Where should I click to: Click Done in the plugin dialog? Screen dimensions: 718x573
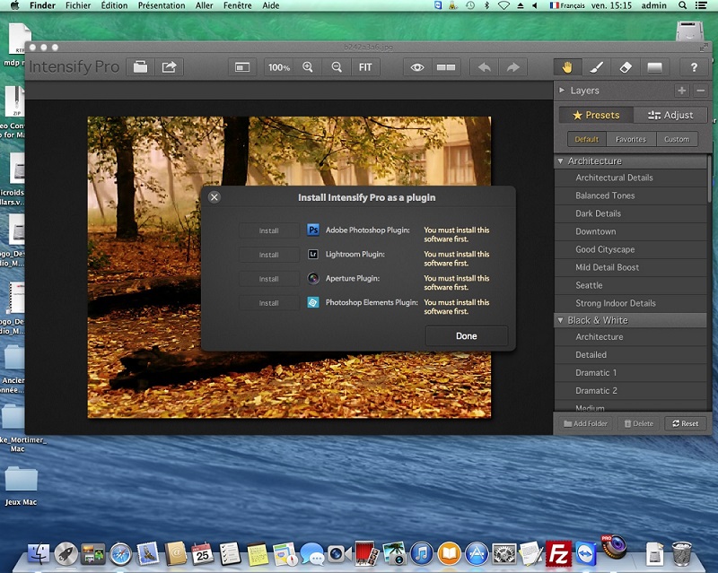[x=467, y=336]
